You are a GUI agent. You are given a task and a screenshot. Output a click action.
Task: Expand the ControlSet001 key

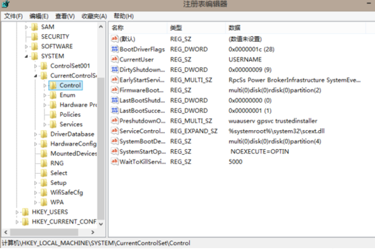coord(36,66)
